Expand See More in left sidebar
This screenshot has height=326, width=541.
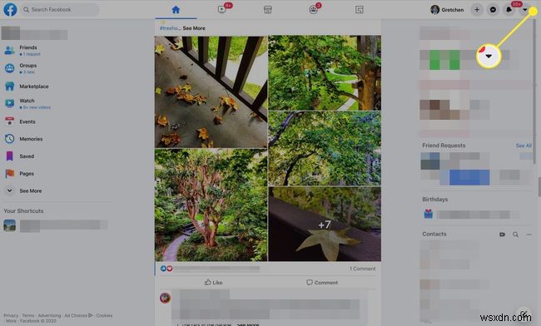23,190
